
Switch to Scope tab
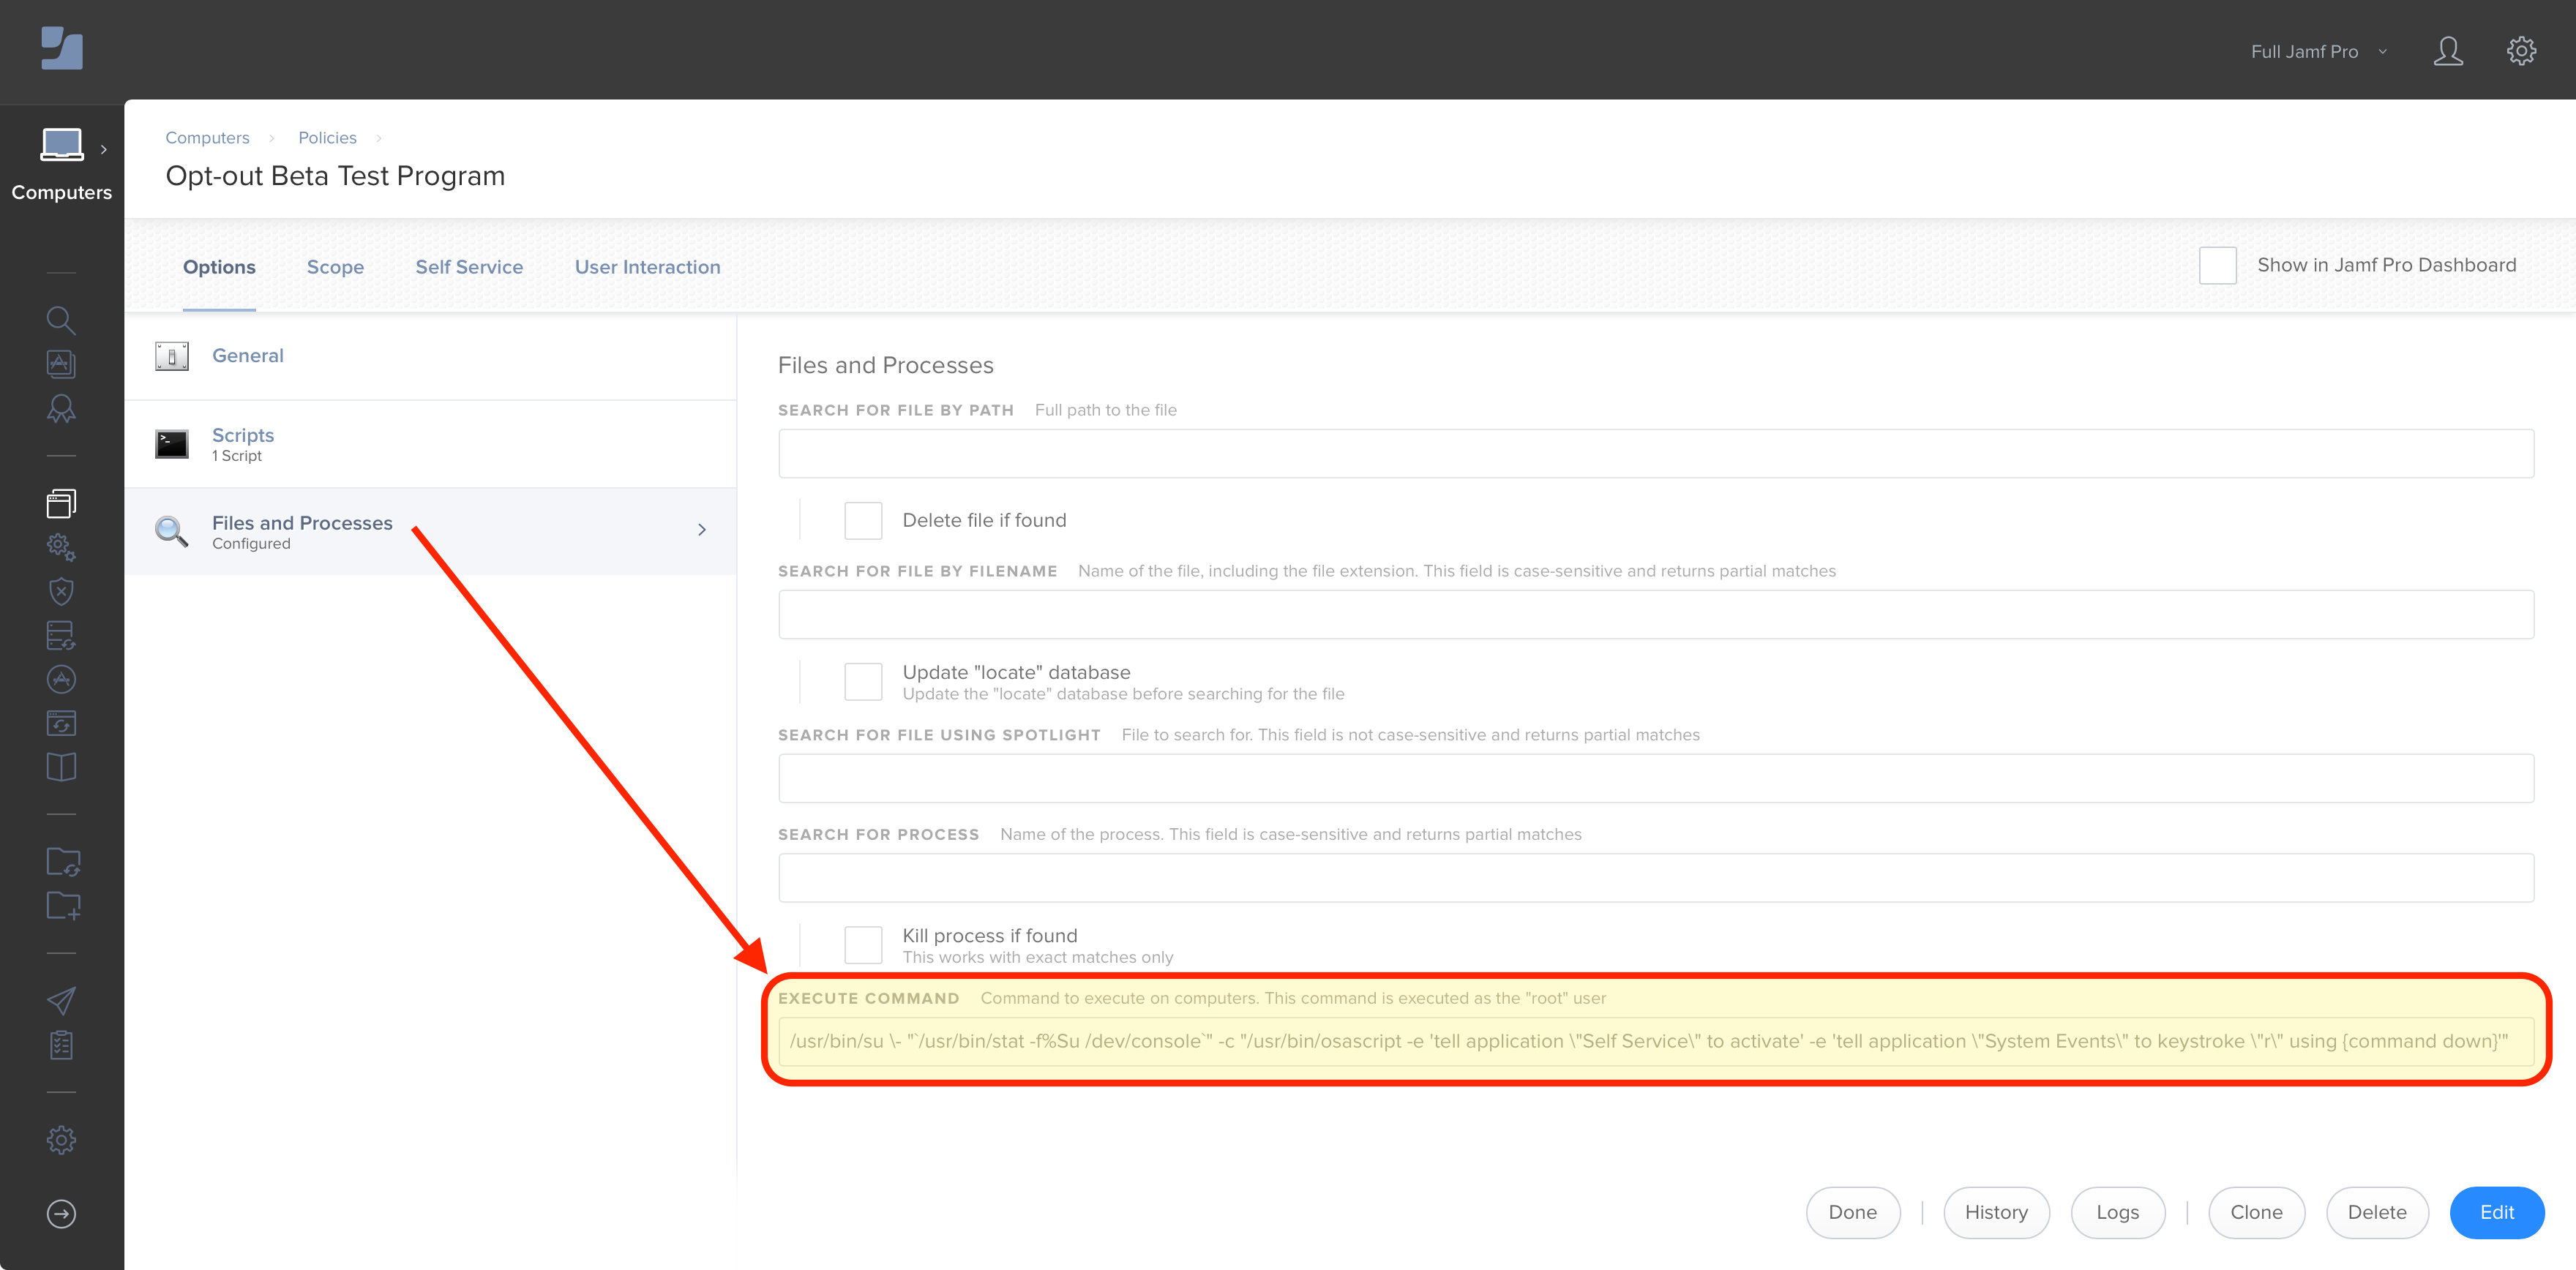[x=335, y=267]
